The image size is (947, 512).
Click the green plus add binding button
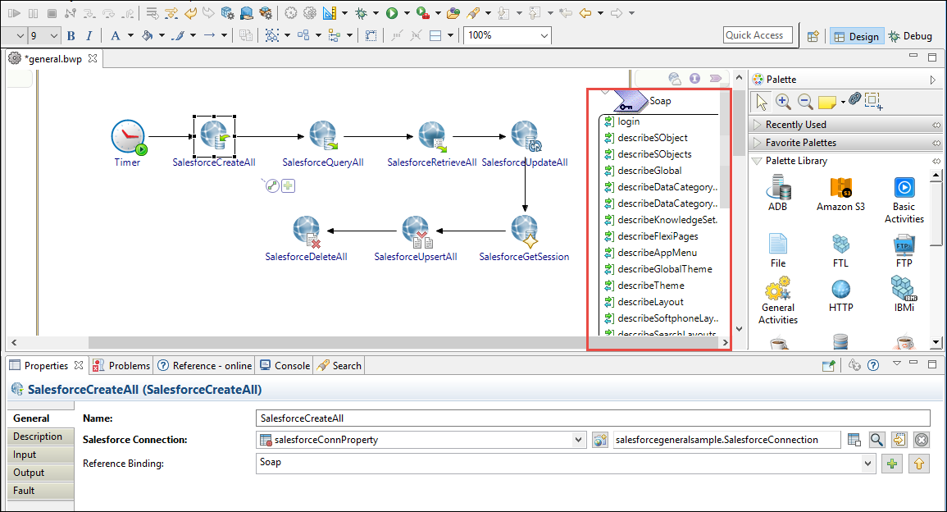[892, 464]
